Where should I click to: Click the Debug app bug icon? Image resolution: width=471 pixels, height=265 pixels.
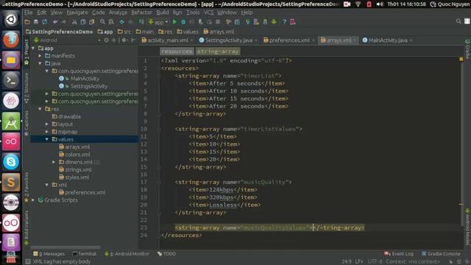click(x=183, y=22)
